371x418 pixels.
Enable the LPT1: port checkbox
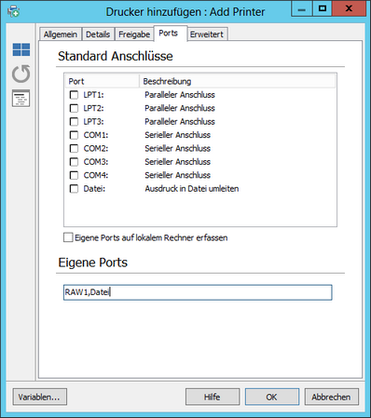[x=74, y=95]
